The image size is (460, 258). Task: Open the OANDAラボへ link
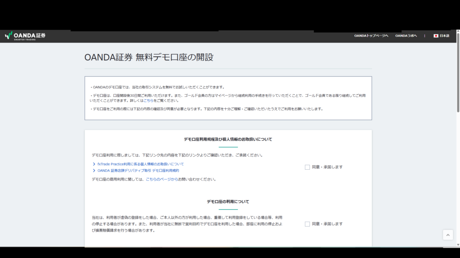click(406, 36)
